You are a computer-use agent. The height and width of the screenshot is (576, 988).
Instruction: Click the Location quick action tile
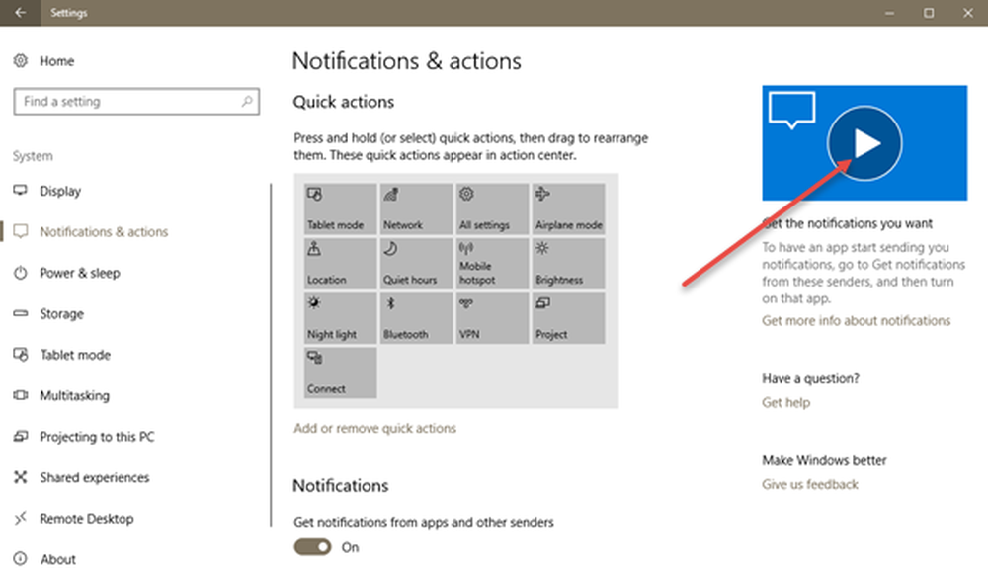click(340, 264)
